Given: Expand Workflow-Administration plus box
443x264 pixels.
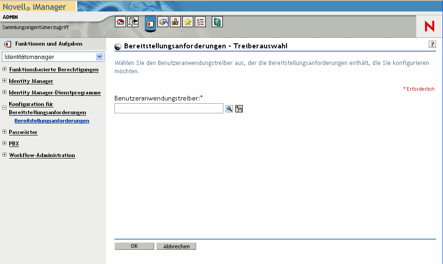Looking at the screenshot, I should [4, 154].
